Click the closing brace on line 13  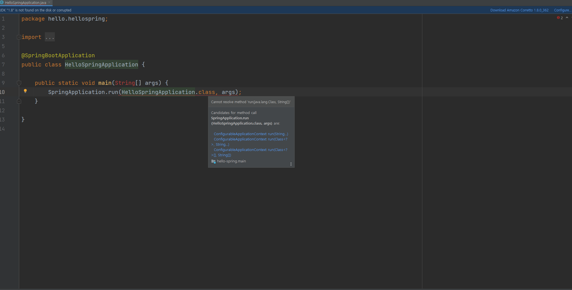(x=23, y=120)
